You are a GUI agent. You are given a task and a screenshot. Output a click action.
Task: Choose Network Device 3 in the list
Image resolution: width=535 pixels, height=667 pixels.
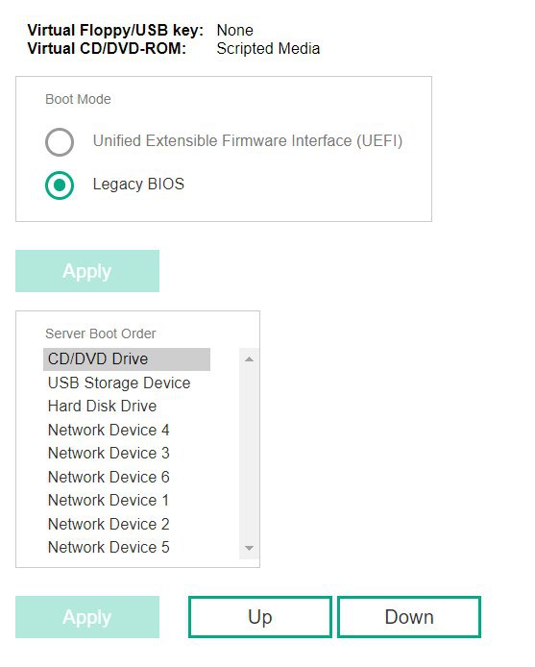(x=127, y=454)
